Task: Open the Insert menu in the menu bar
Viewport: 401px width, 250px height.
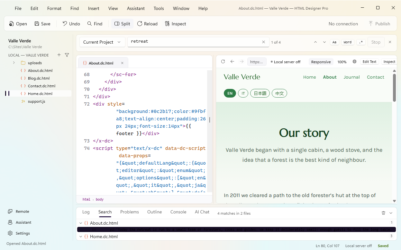Action: [94, 8]
